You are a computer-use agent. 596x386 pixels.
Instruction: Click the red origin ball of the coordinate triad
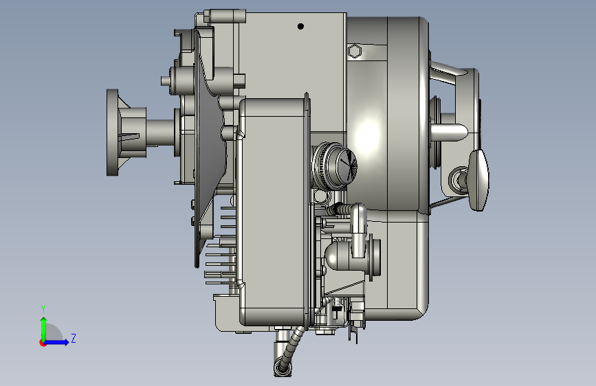43,343
